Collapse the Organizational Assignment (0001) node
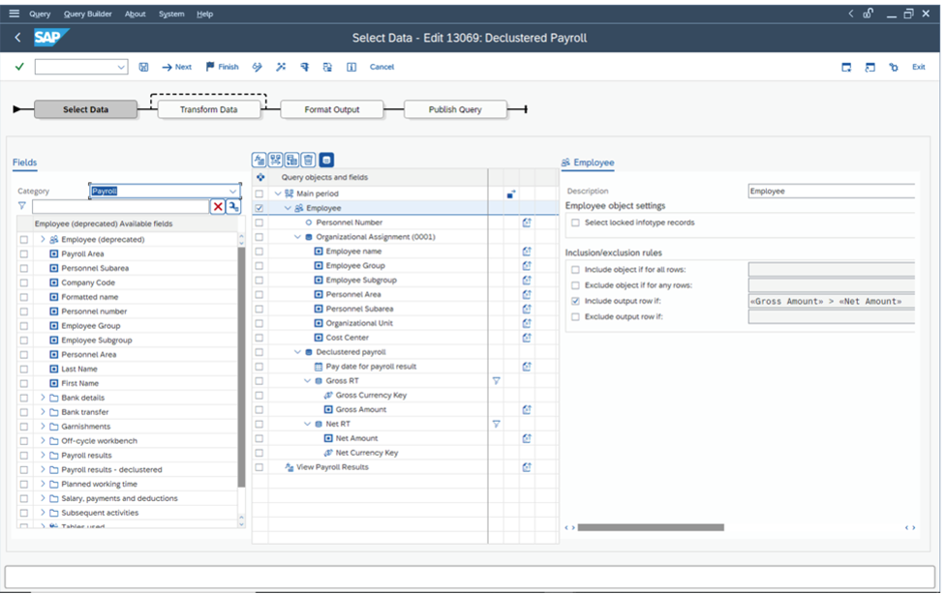The width and height of the screenshot is (946, 594). 298,237
